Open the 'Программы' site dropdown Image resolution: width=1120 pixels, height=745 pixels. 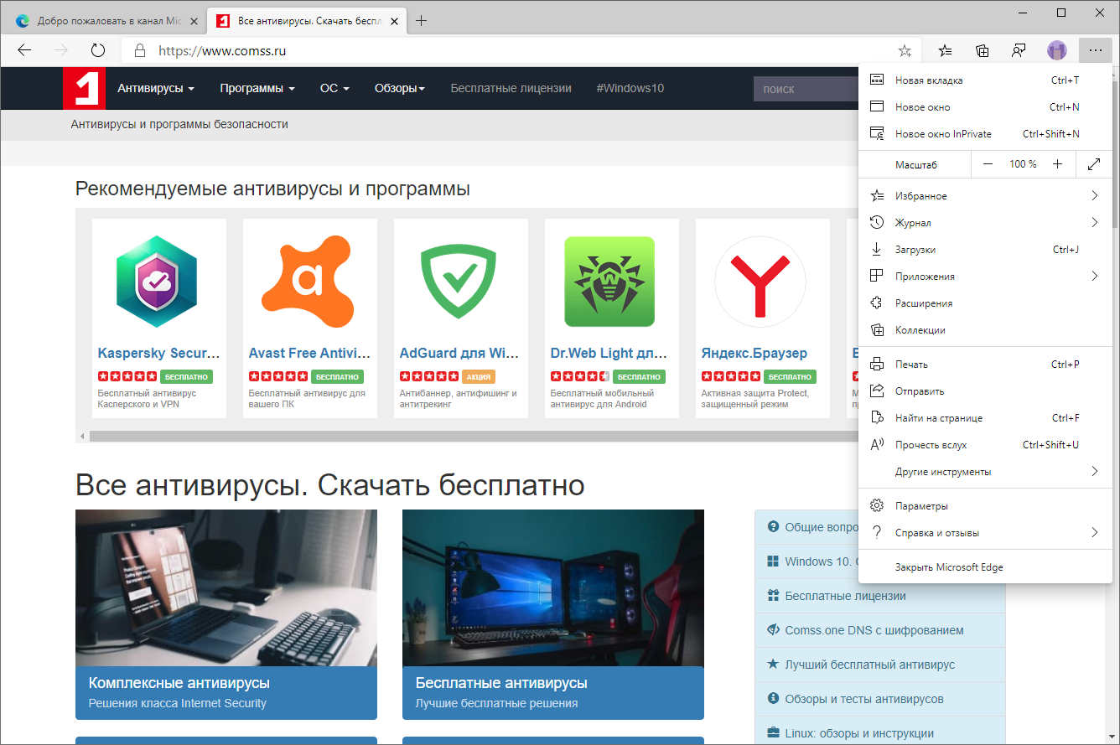tap(257, 88)
